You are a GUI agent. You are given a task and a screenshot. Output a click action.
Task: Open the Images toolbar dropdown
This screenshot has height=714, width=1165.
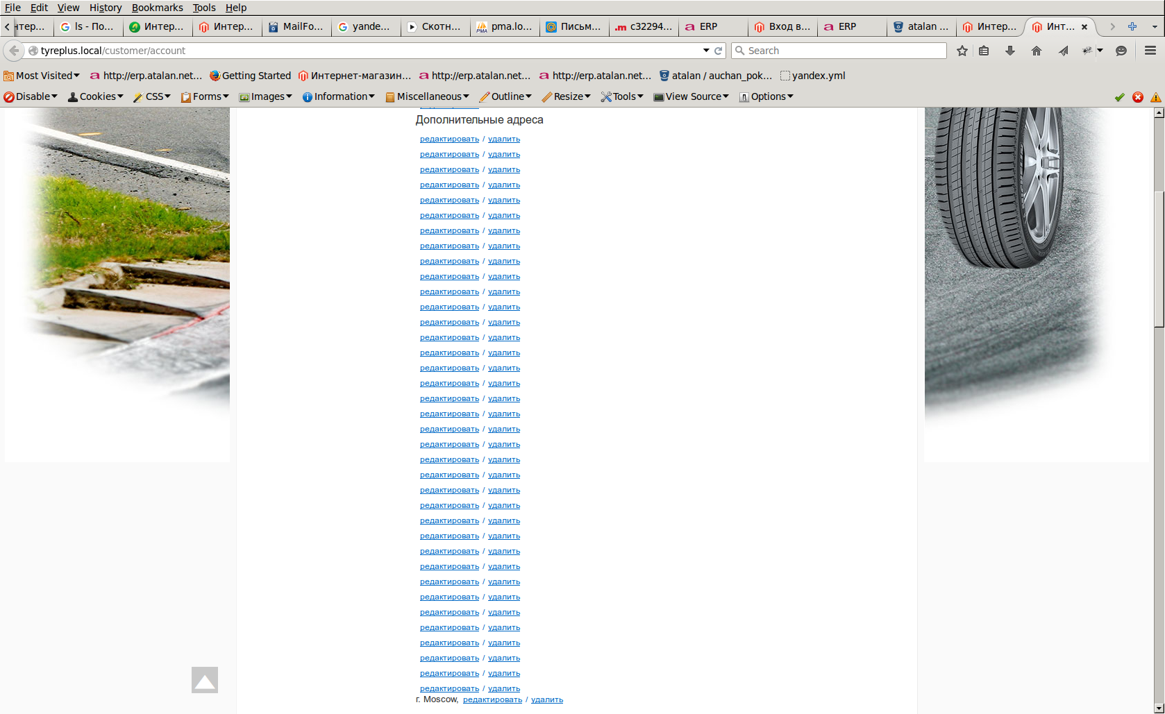click(266, 96)
